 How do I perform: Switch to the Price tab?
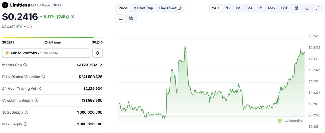coord(123,8)
